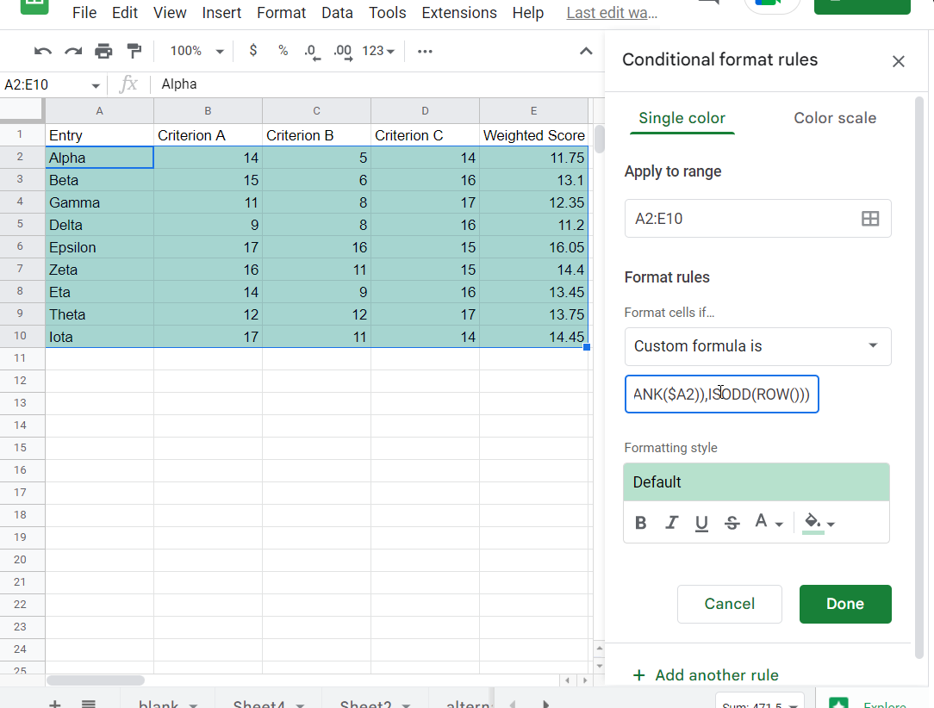Apply italic in formatting style
The image size is (934, 708).
point(672,523)
